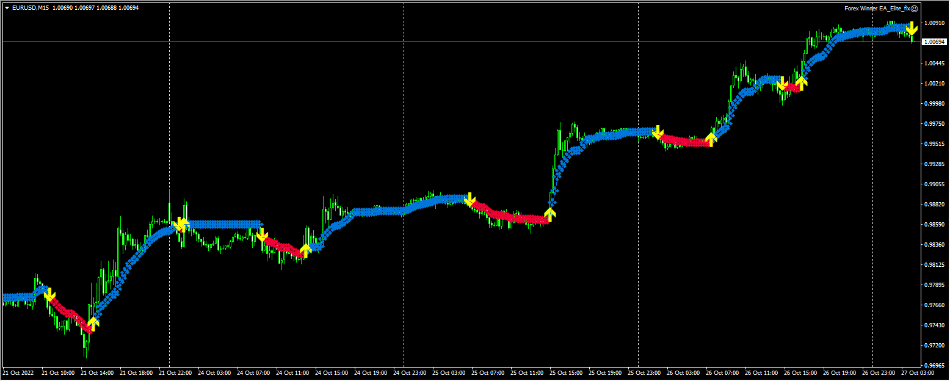Click the yellow arrow signal near 25 Oct 23:00
Image resolution: width=950 pixels, height=381 pixels.
pyautogui.click(x=659, y=131)
